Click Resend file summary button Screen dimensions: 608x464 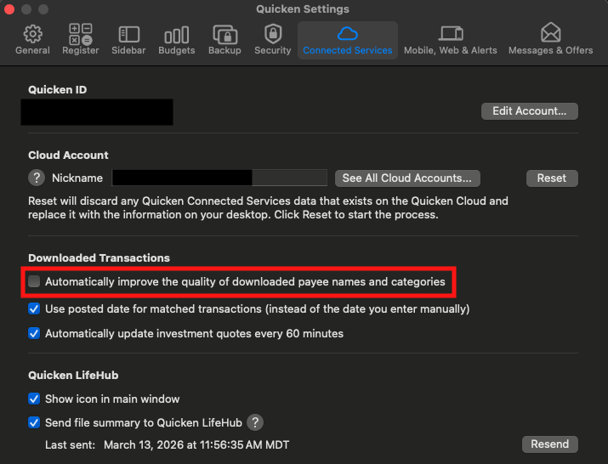(550, 444)
